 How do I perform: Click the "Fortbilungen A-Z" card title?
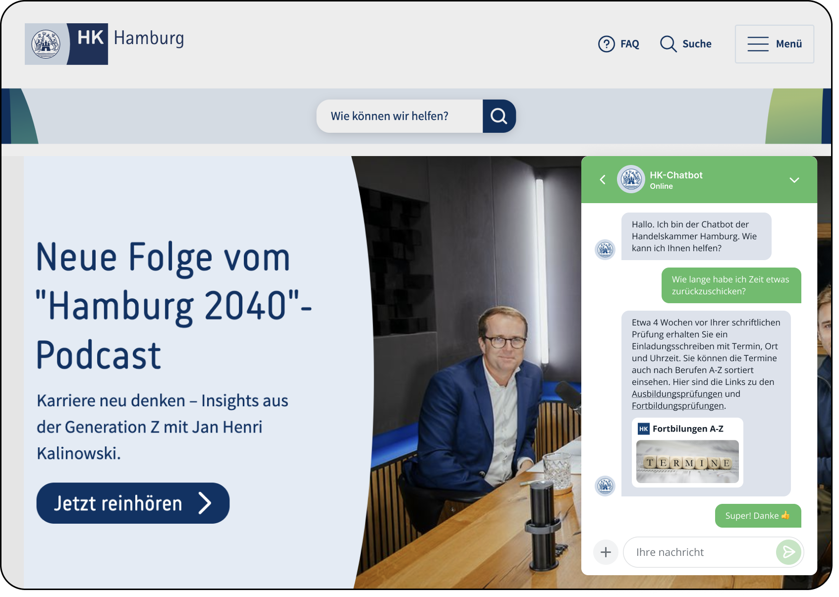click(x=687, y=429)
